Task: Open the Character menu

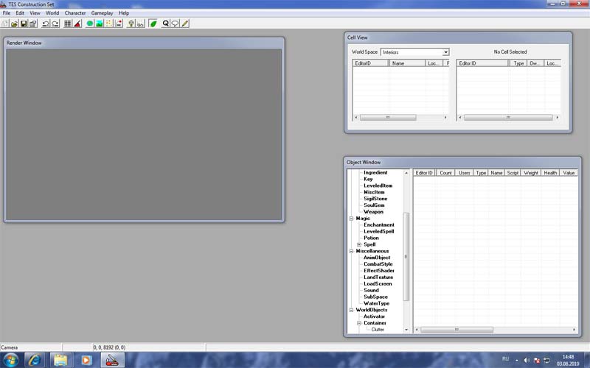Action: (x=75, y=13)
